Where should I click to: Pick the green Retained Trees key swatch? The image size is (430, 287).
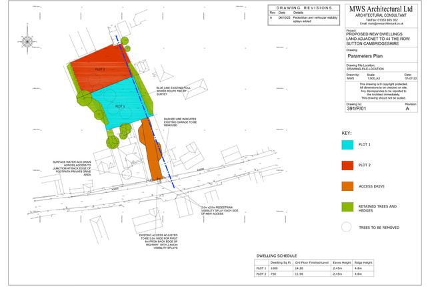pos(348,207)
